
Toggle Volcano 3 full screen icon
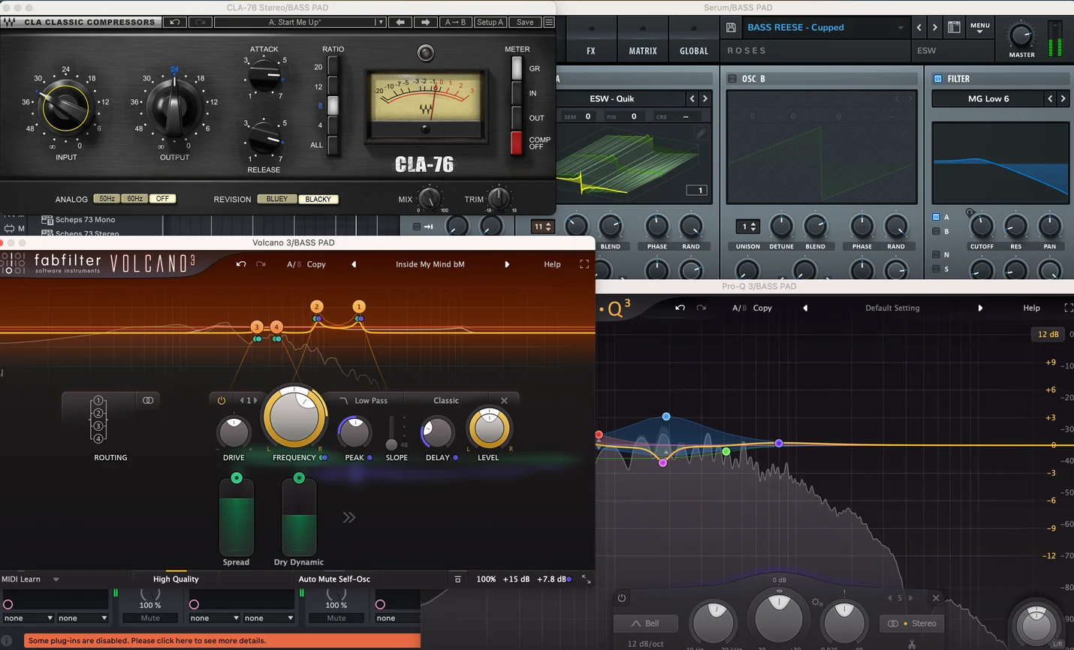pos(584,264)
